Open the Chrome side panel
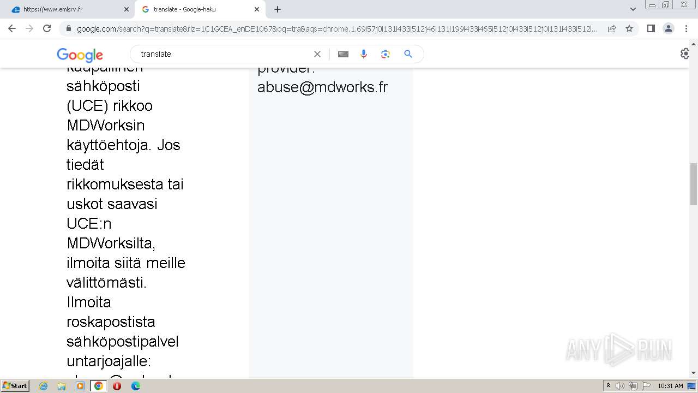The width and height of the screenshot is (698, 393). click(x=651, y=28)
